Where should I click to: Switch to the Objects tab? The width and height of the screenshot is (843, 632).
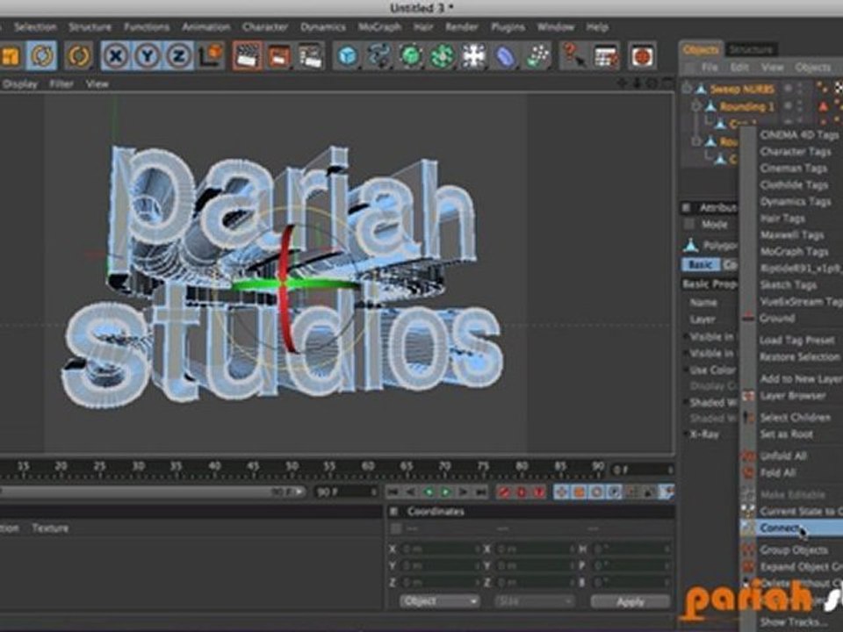(701, 49)
